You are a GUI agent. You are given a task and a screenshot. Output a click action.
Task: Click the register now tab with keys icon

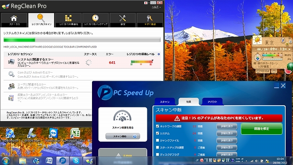[x=150, y=20]
